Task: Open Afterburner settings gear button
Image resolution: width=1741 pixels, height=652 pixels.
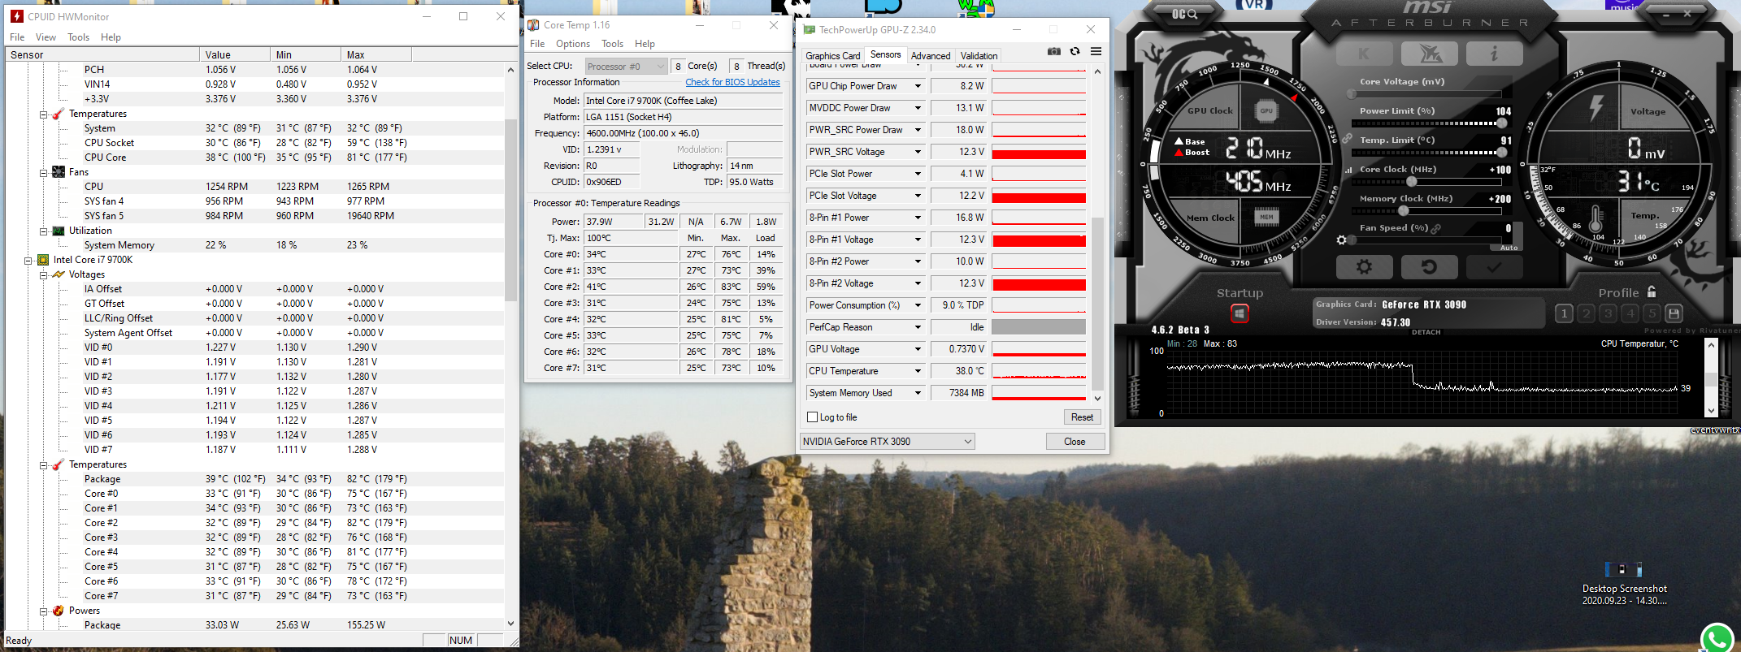Action: tap(1364, 267)
